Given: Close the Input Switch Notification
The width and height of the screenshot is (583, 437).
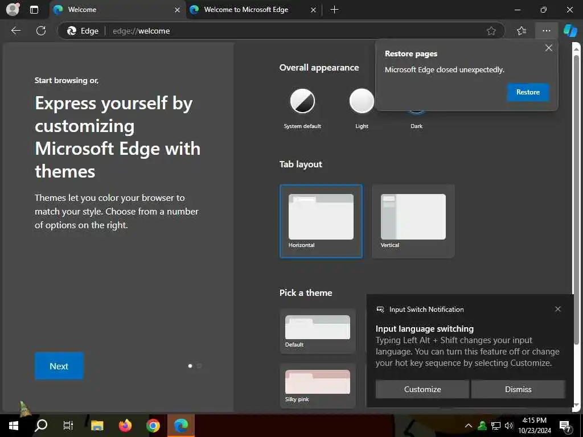Looking at the screenshot, I should 558,309.
